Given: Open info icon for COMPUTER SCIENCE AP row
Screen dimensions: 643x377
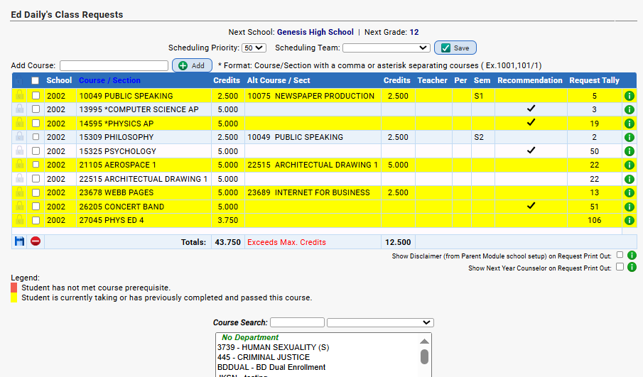Looking at the screenshot, I should coord(629,109).
